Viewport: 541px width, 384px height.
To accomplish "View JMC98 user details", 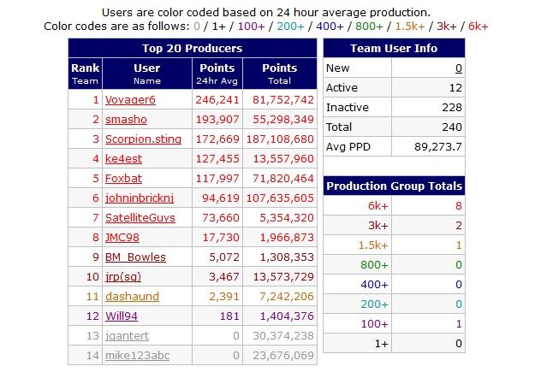I will (122, 238).
